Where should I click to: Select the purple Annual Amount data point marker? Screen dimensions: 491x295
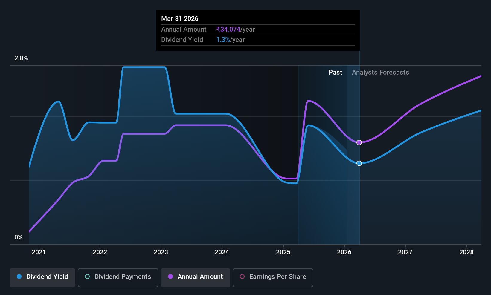pos(359,142)
